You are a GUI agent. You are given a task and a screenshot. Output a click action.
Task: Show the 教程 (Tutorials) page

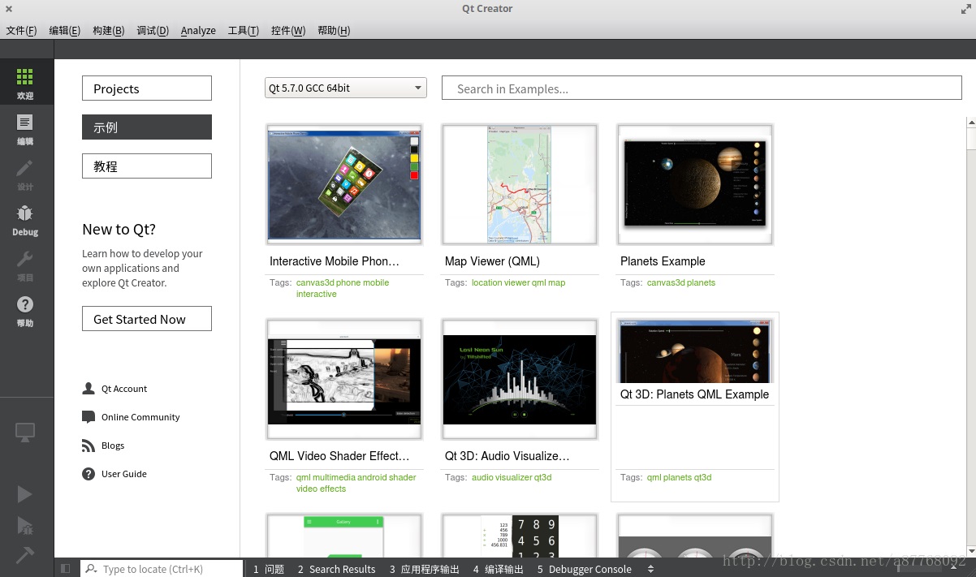click(147, 166)
